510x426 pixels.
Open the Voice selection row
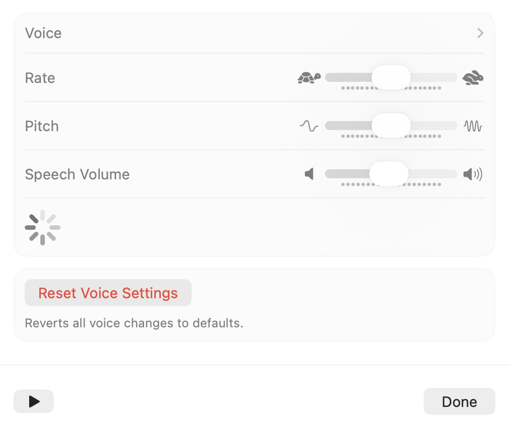254,33
